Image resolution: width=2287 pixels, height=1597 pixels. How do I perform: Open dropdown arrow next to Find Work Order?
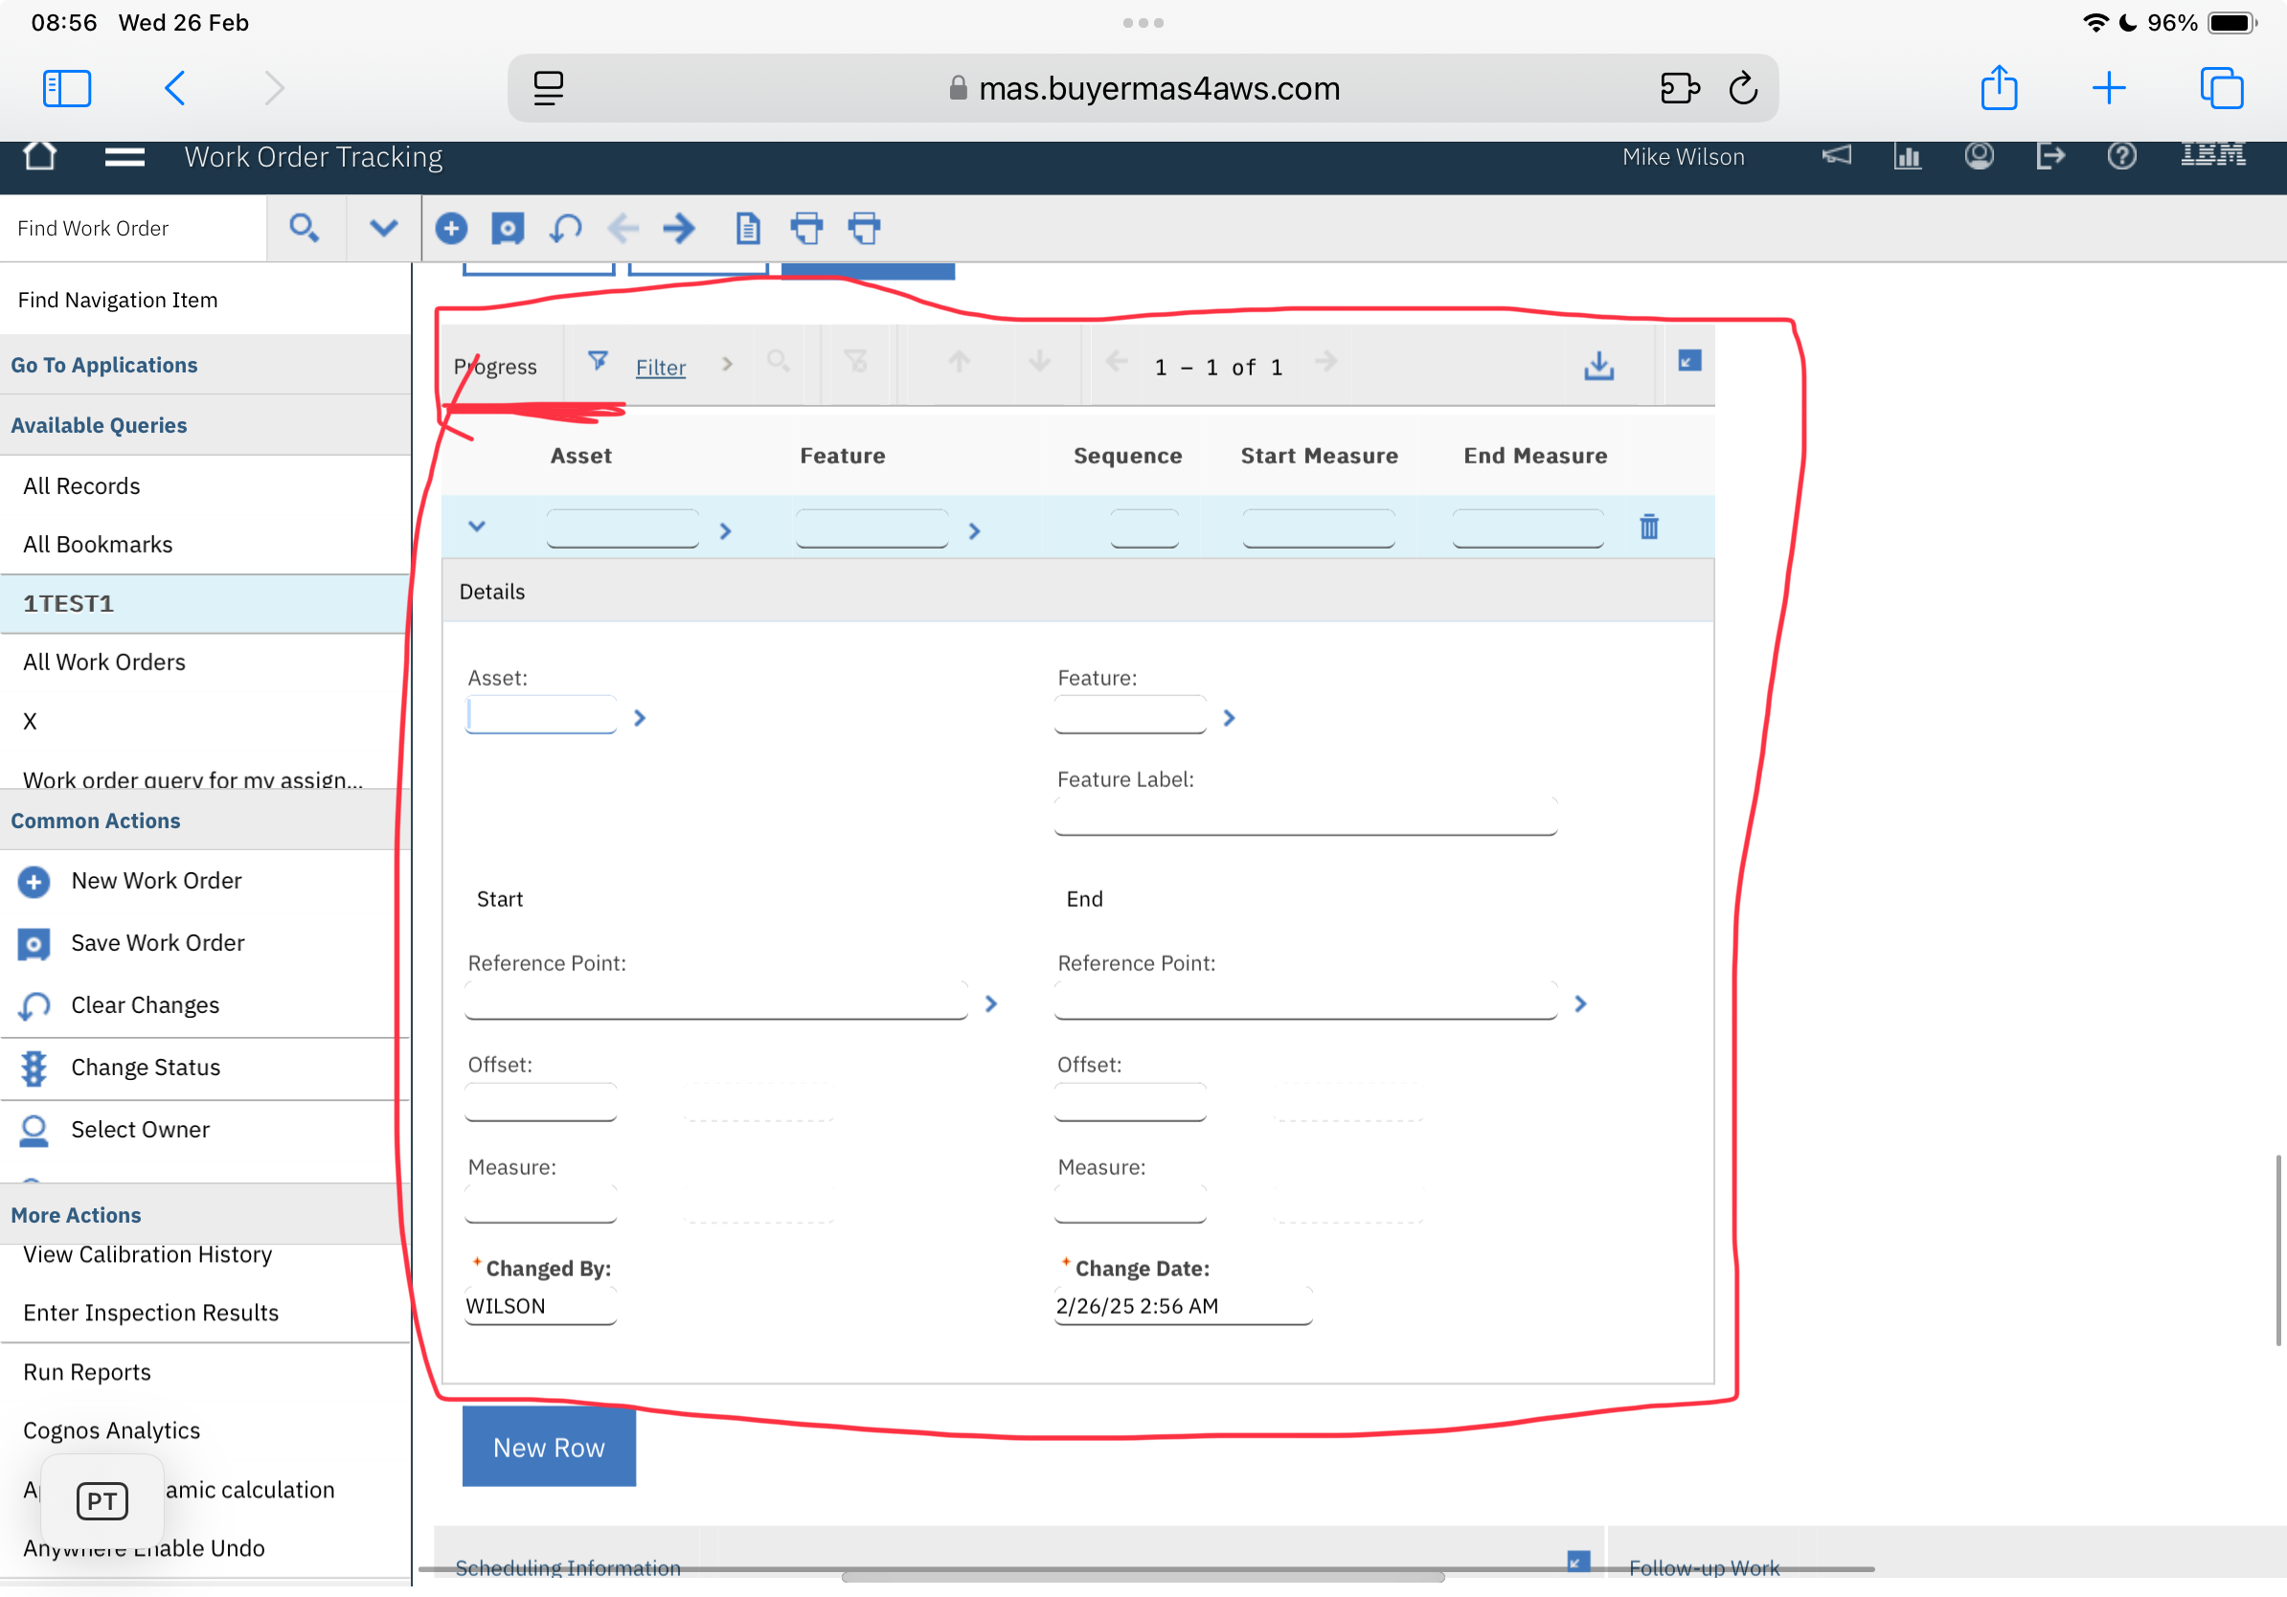[x=383, y=228]
